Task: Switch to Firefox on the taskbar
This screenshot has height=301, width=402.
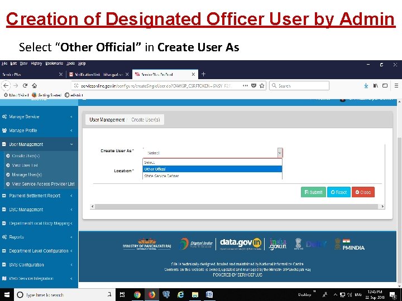Action: (152, 295)
